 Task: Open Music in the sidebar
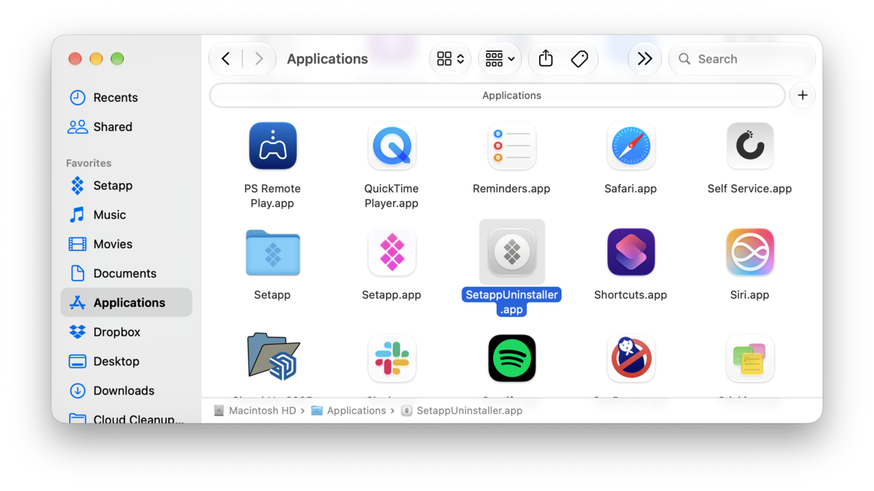pos(126,215)
